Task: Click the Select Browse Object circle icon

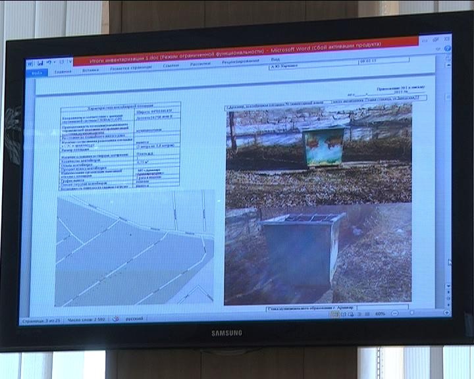Action: click(x=448, y=298)
